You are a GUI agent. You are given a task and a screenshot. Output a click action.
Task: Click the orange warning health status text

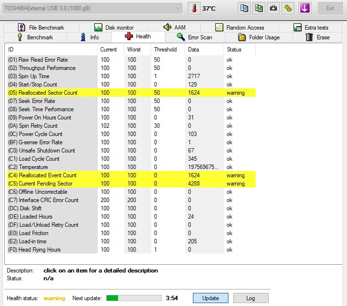point(54,298)
